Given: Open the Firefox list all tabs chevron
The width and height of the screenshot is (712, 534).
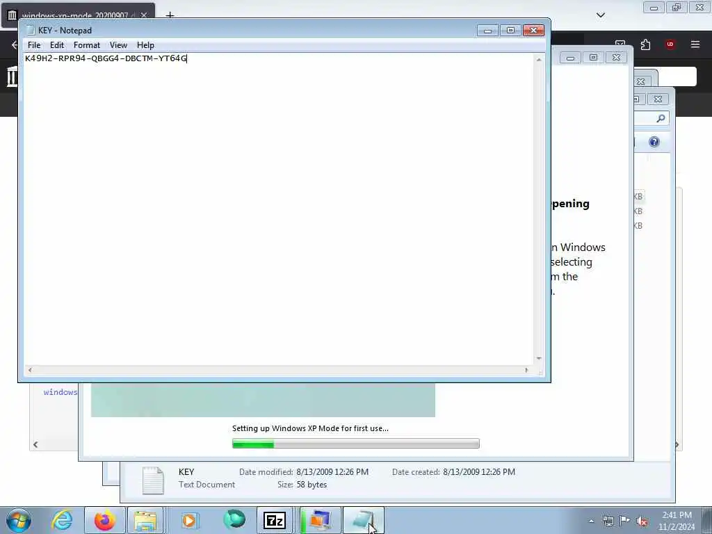Looking at the screenshot, I should [600, 15].
